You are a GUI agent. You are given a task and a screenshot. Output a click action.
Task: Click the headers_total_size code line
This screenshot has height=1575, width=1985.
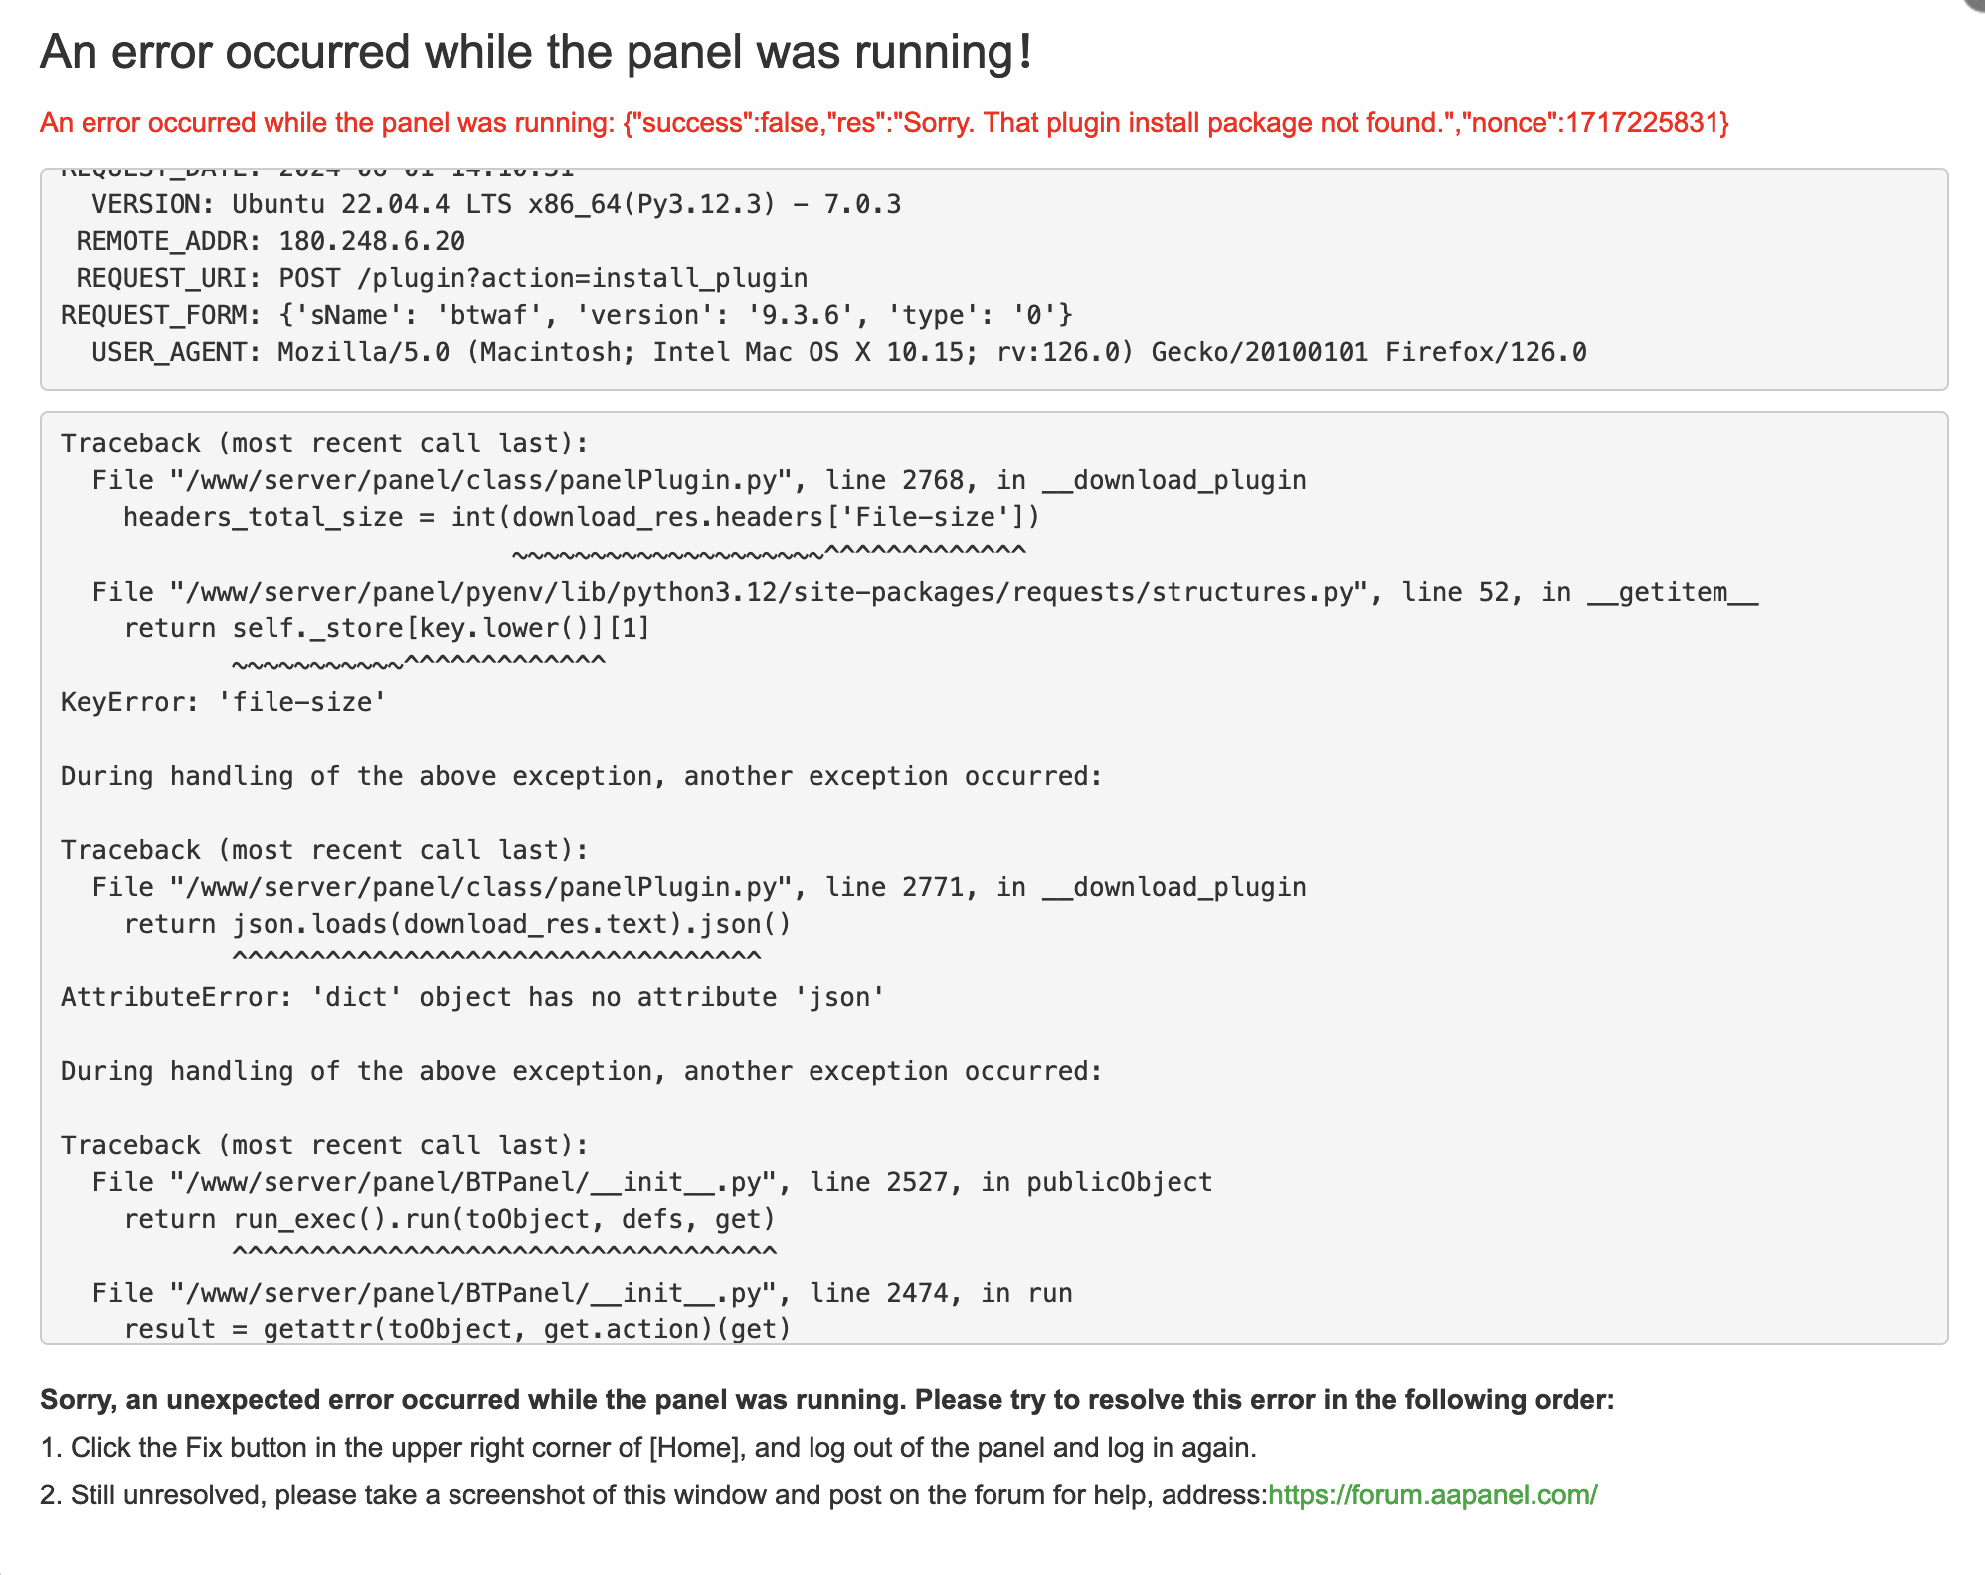click(581, 518)
